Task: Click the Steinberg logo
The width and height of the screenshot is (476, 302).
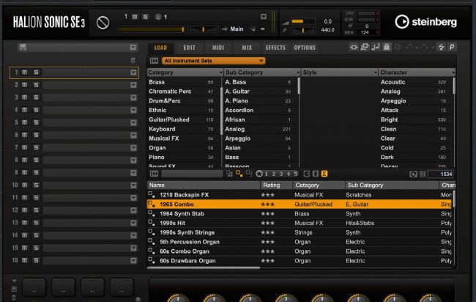Action: (x=425, y=22)
